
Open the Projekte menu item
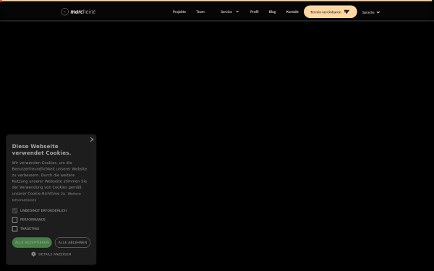click(179, 12)
